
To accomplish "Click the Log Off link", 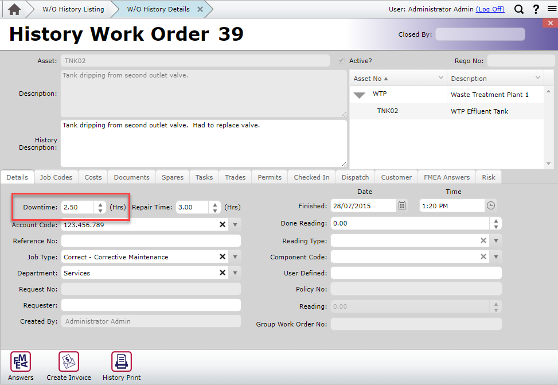I will pos(490,9).
